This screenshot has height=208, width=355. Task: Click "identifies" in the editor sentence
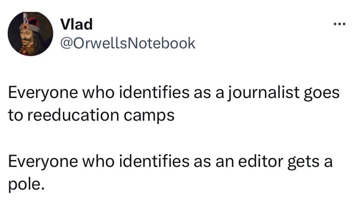pyautogui.click(x=154, y=161)
